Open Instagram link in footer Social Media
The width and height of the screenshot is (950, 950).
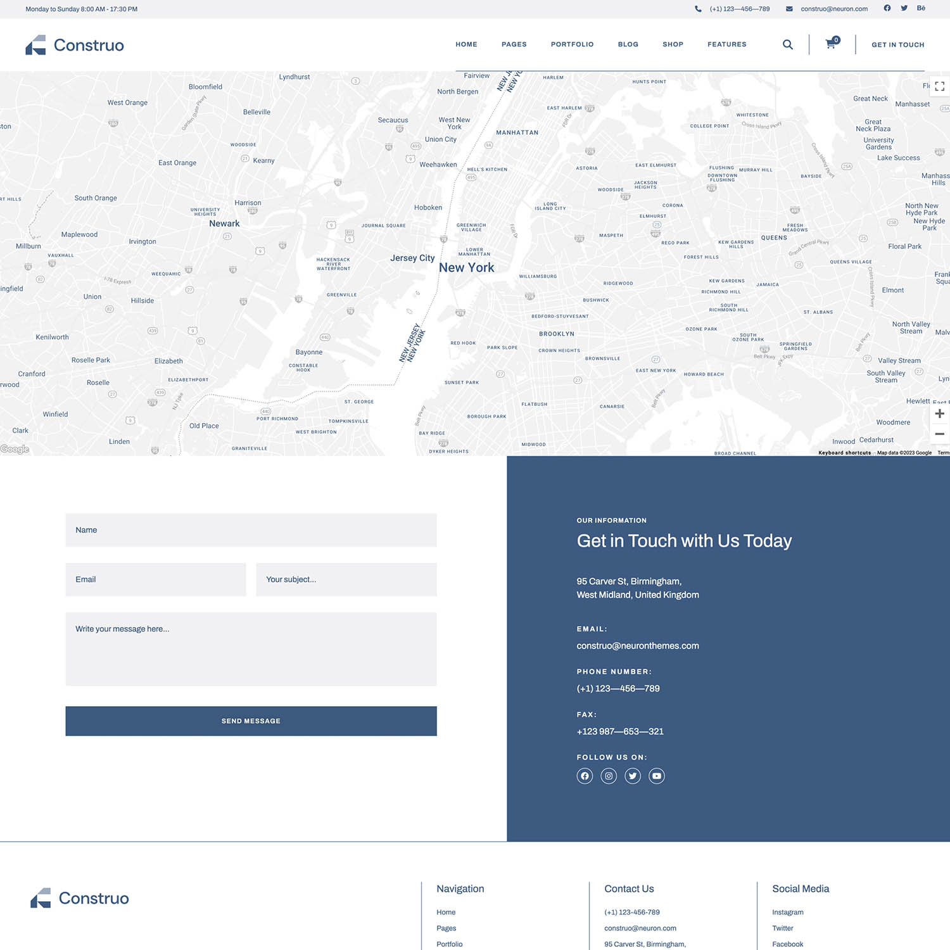point(787,912)
